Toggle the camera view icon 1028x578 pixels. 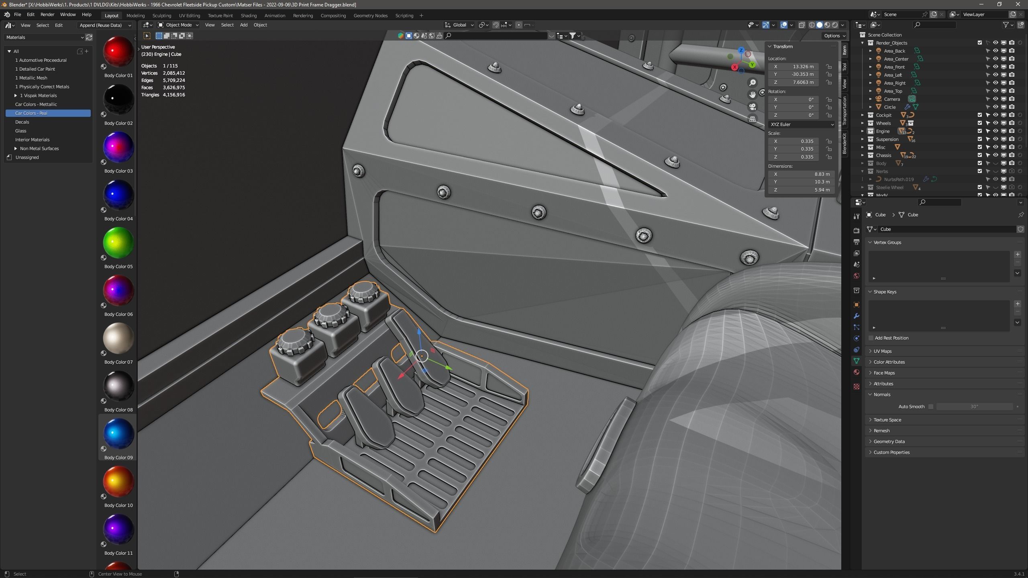pos(753,107)
